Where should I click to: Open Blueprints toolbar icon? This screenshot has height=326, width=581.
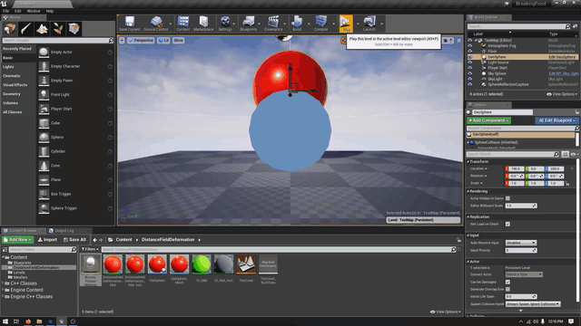tap(248, 24)
